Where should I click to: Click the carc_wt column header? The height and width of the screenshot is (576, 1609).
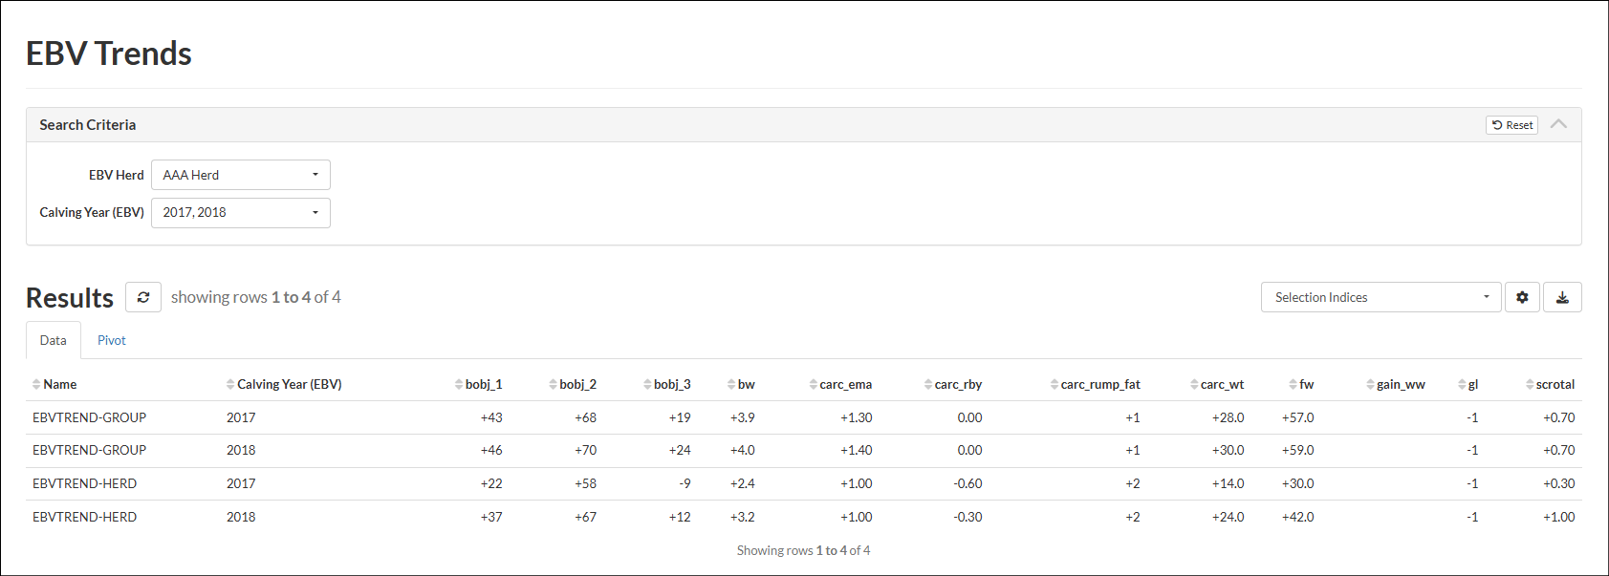pyautogui.click(x=1222, y=384)
